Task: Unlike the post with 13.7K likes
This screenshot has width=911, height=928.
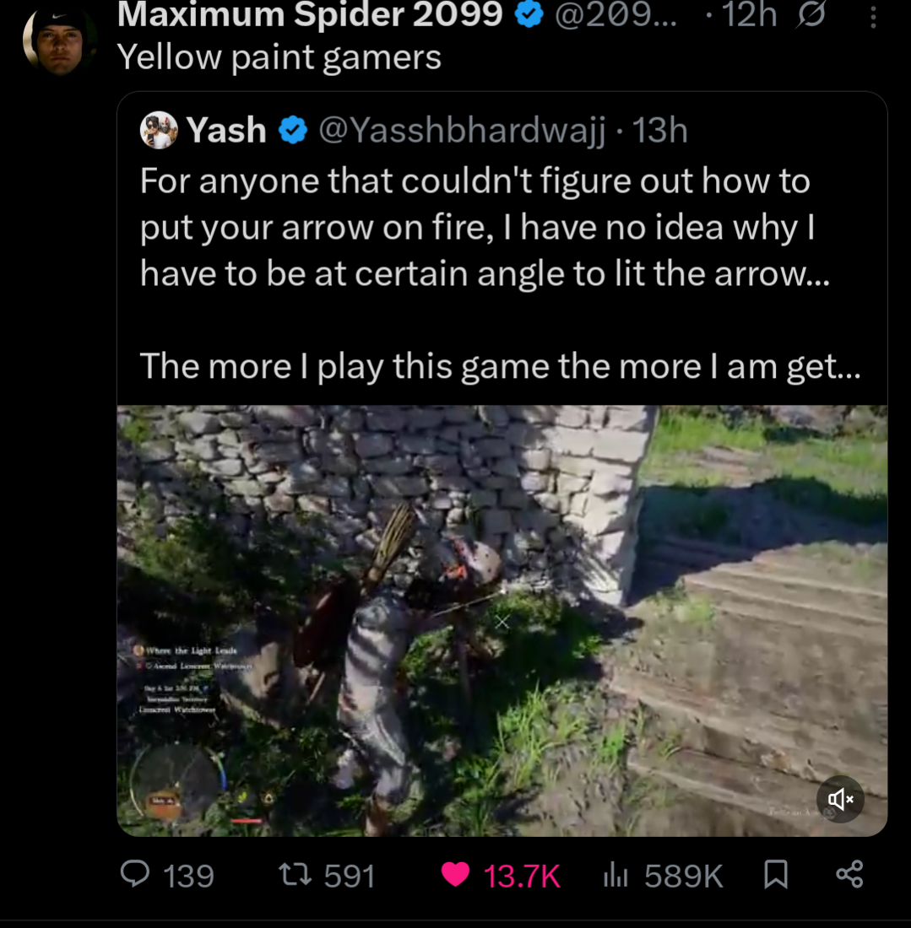Action: pyautogui.click(x=456, y=875)
